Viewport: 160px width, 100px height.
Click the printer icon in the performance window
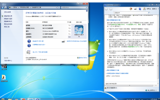tap(63, 41)
